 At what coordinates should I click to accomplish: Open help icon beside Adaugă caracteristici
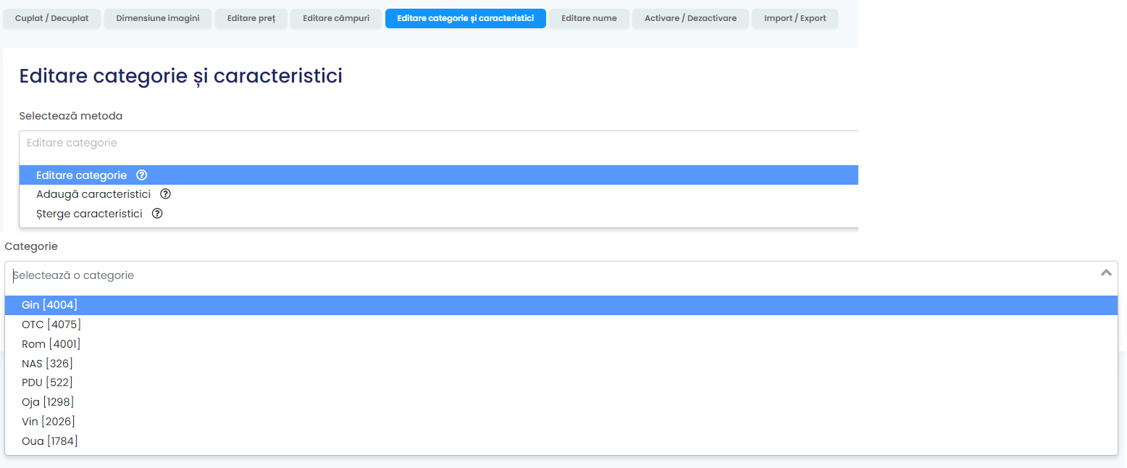tap(165, 194)
